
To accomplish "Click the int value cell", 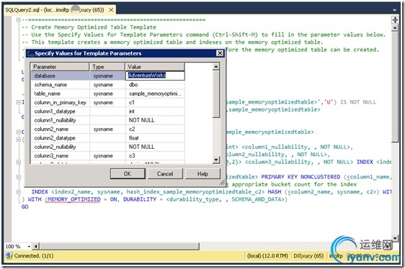I will point(155,111).
